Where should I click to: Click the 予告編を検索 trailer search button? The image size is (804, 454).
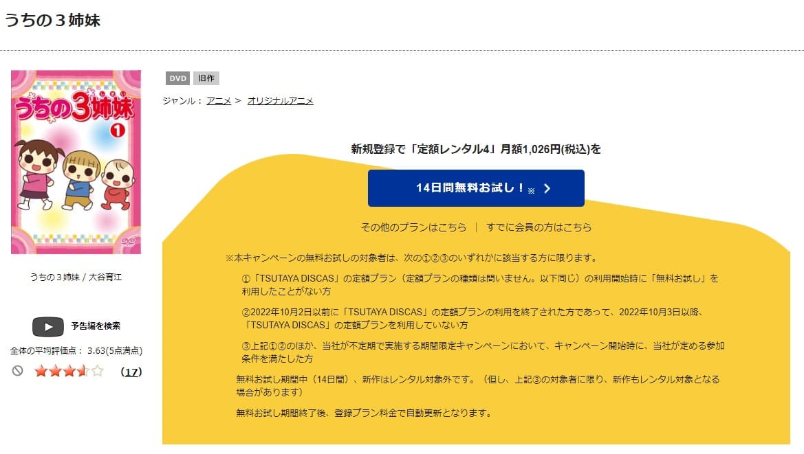coord(96,326)
